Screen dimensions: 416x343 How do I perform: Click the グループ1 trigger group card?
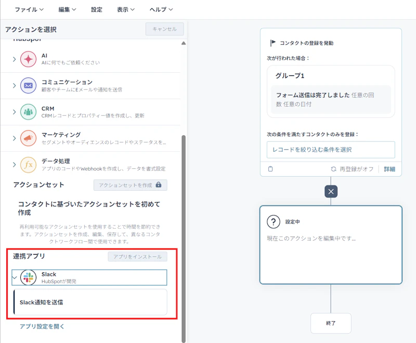(331, 91)
